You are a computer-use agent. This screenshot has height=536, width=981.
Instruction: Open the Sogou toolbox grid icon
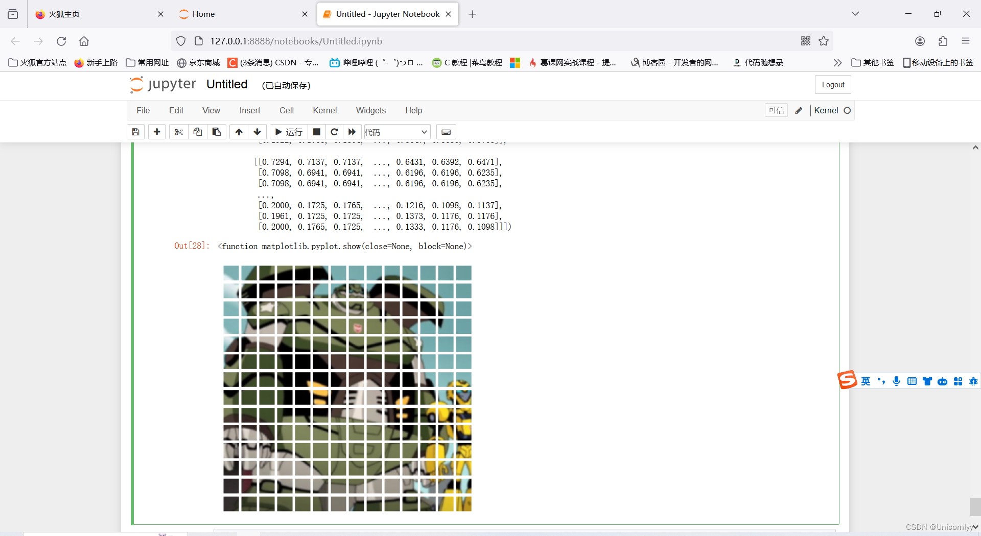click(958, 381)
